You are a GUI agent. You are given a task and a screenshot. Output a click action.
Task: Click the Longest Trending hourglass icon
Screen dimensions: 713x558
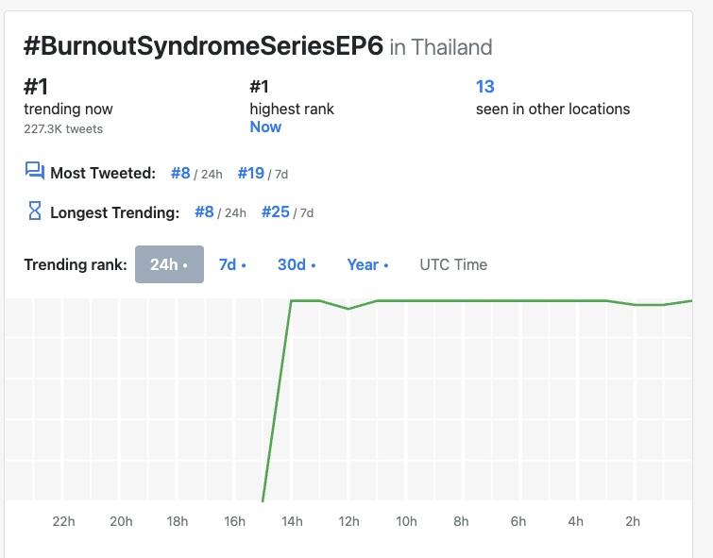pos(35,211)
